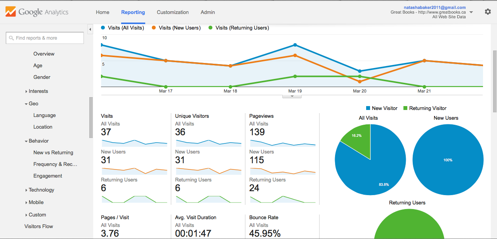The width and height of the screenshot is (497, 239).
Task: Click the 100% New Users pie chart
Action: (448, 160)
